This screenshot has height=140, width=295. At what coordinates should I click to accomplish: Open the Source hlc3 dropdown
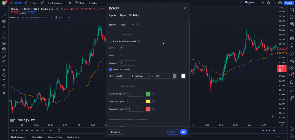pos(127,25)
